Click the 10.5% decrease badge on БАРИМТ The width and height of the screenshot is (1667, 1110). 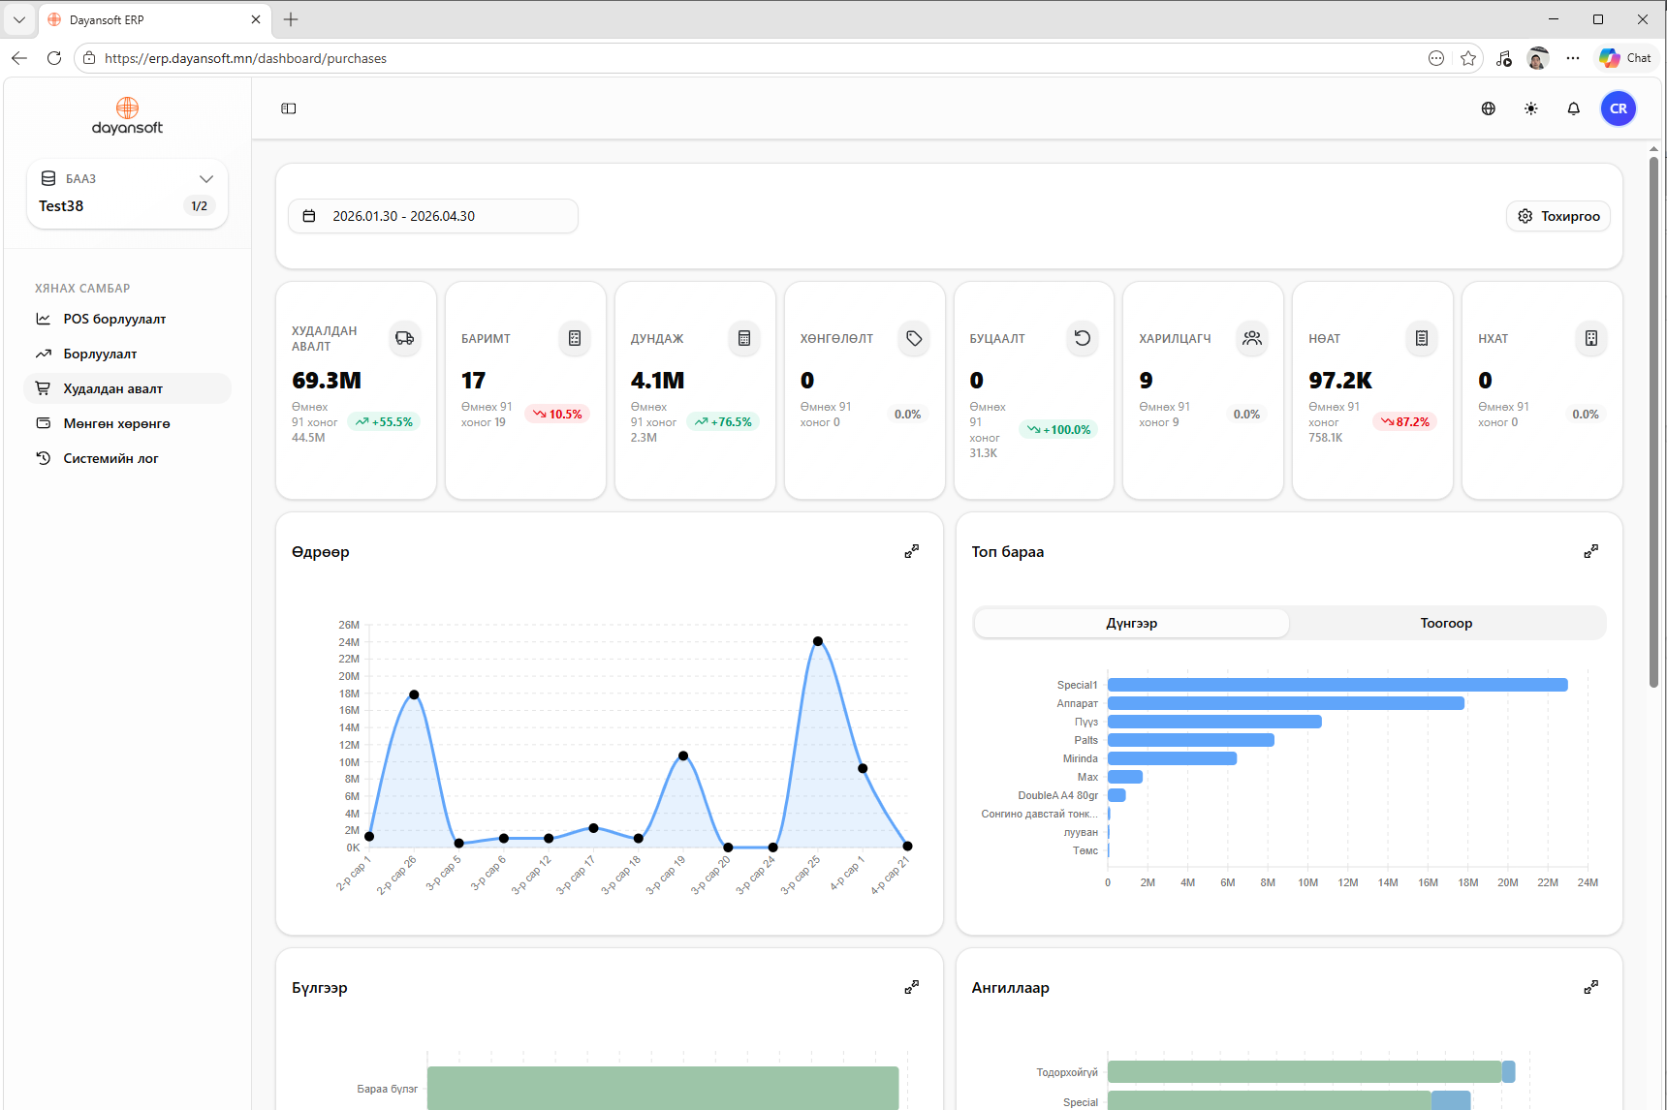tap(557, 415)
